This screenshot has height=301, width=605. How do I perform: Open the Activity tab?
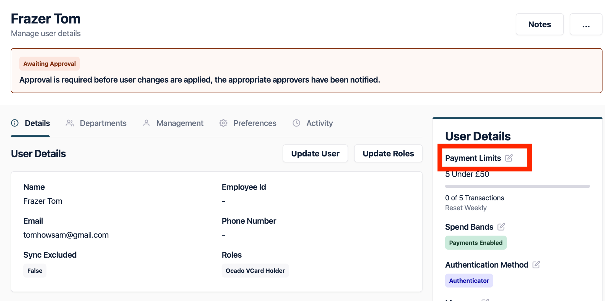tap(319, 123)
